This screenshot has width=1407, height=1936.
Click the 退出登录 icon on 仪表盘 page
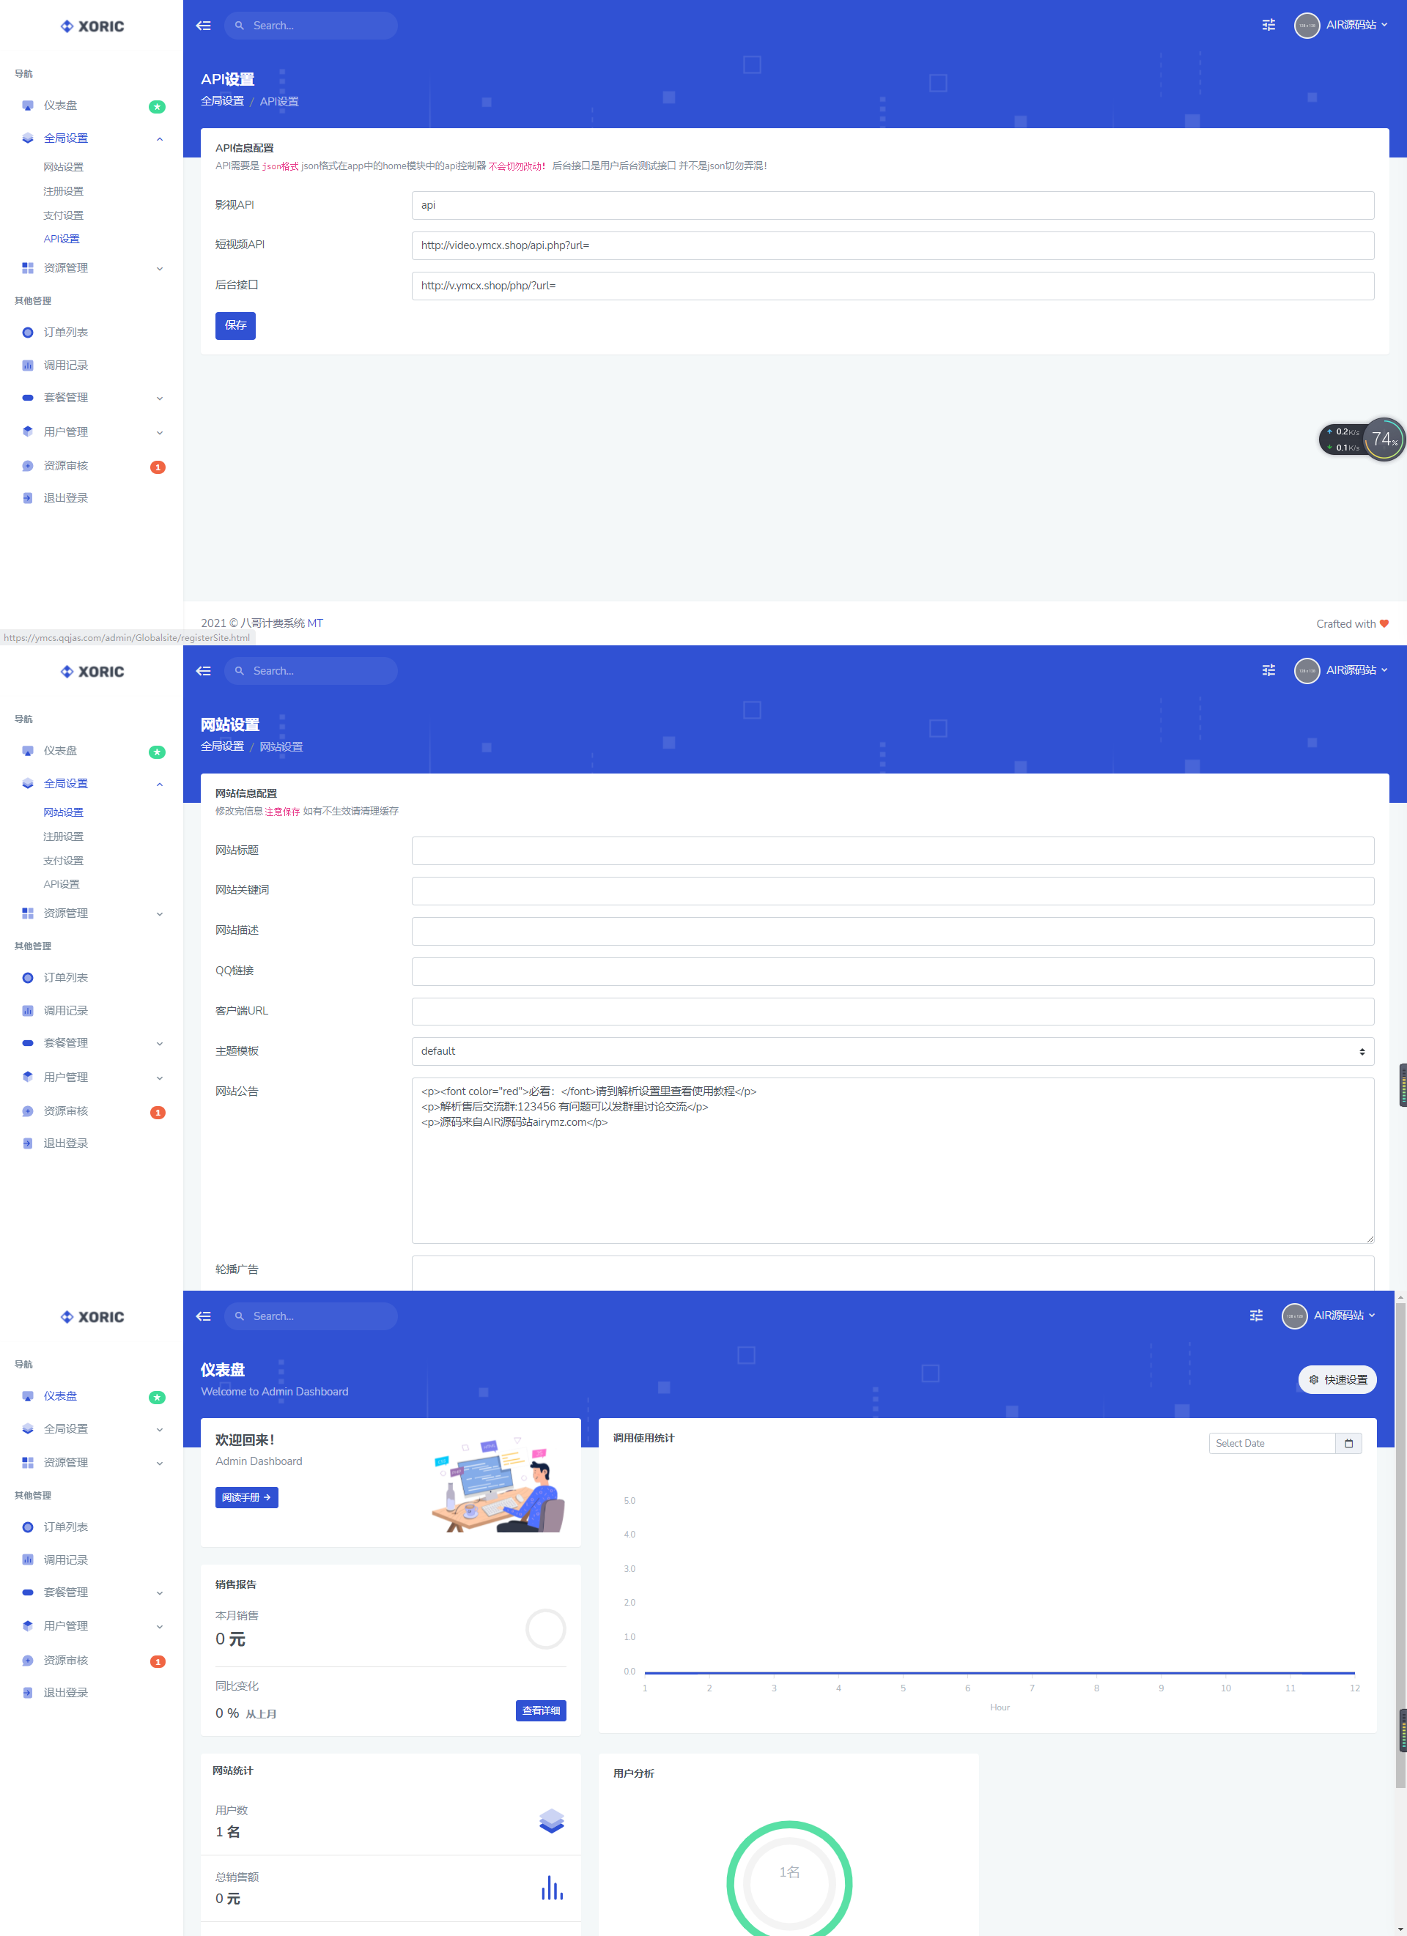click(x=27, y=1693)
